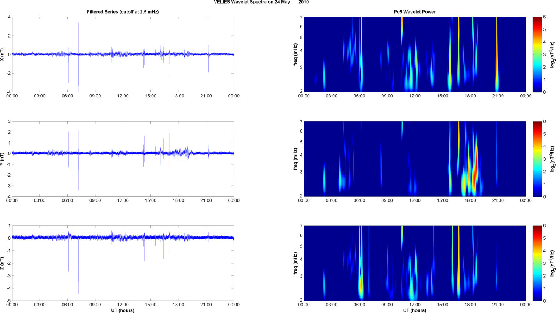Image resolution: width=556 pixels, height=313 pixels.
Task: Click the bright streak at 06:00 in bottom wavelet plot
Action: tap(361, 263)
